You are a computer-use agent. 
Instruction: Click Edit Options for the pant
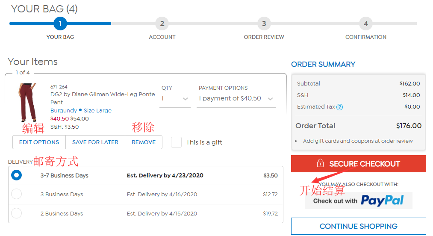(x=39, y=142)
